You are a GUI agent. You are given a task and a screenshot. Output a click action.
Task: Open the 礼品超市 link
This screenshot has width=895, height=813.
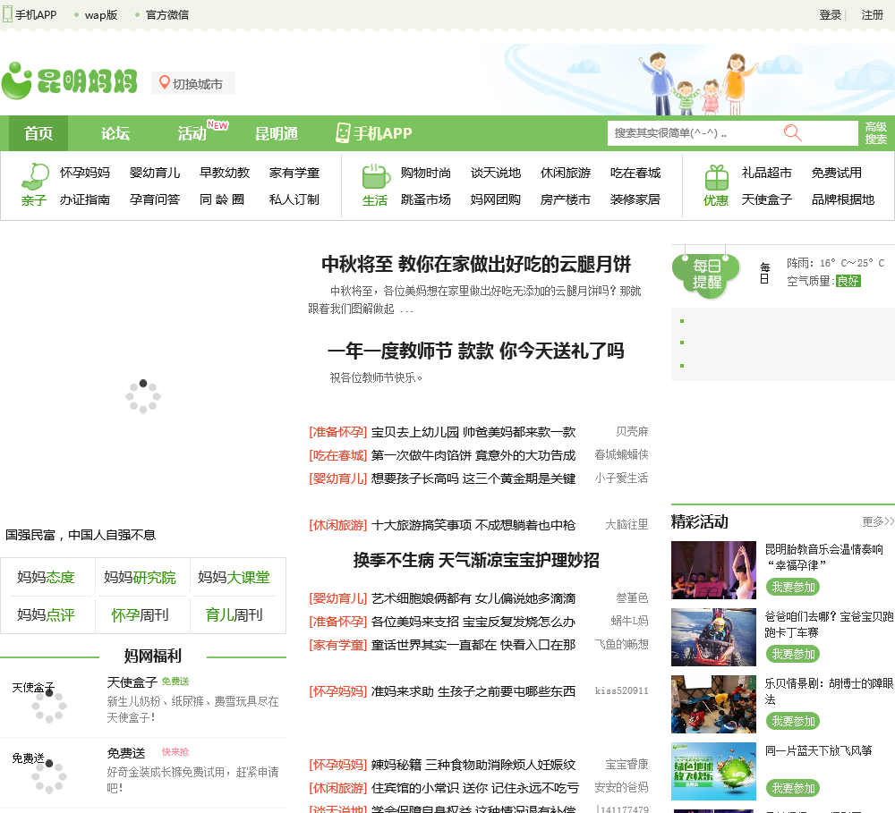point(767,173)
